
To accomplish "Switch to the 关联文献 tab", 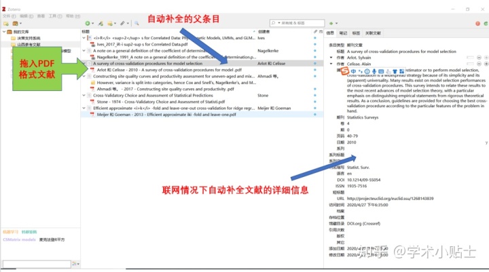I will pyautogui.click(x=373, y=33).
